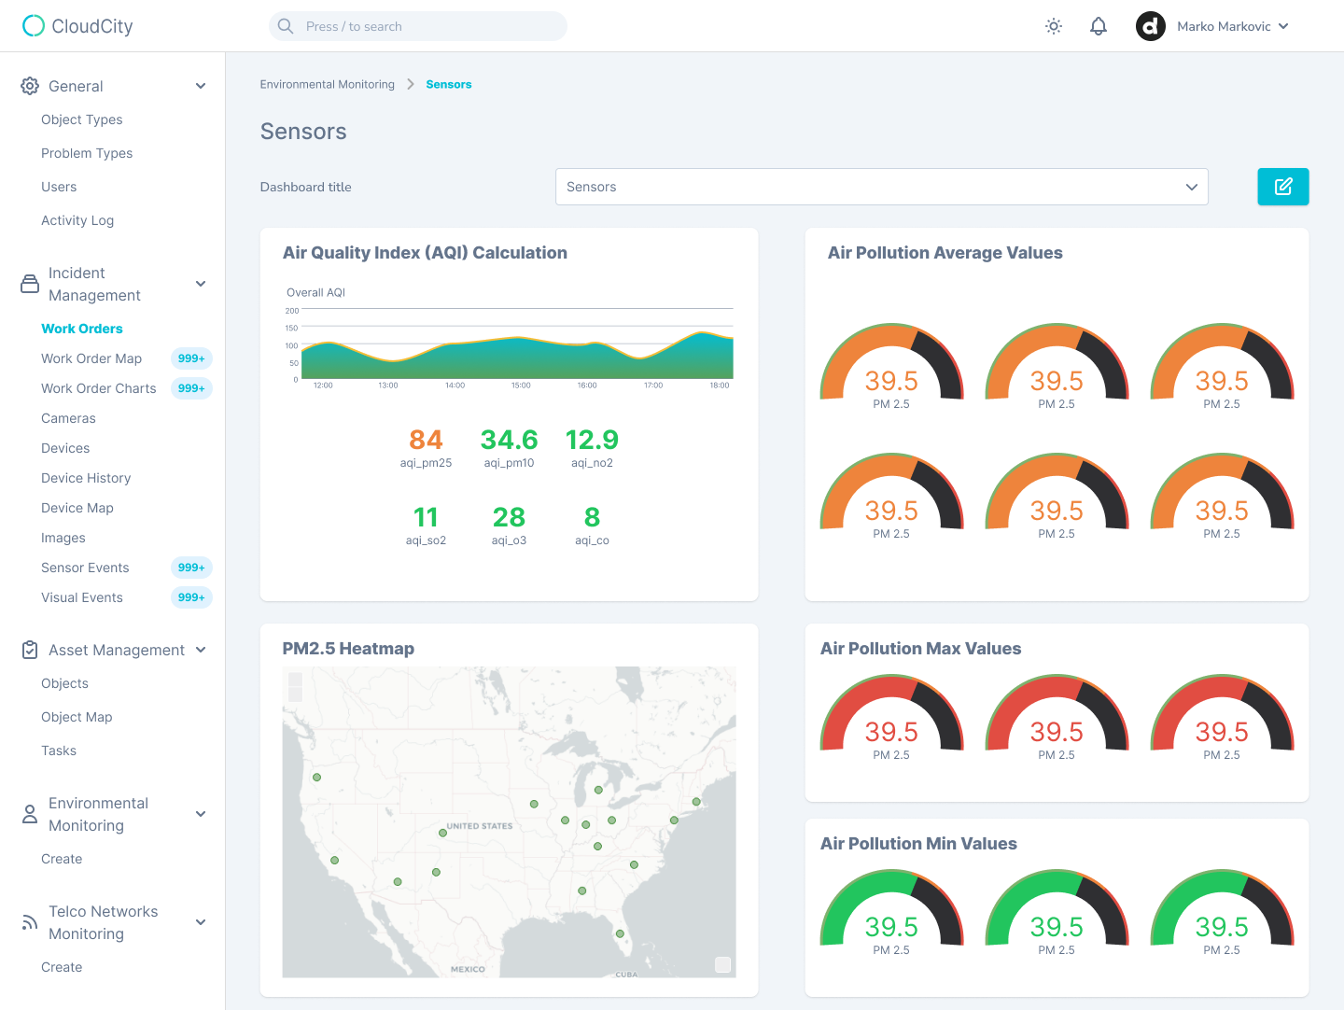
Task: Open Marko Markovic user menu
Action: tap(1232, 26)
